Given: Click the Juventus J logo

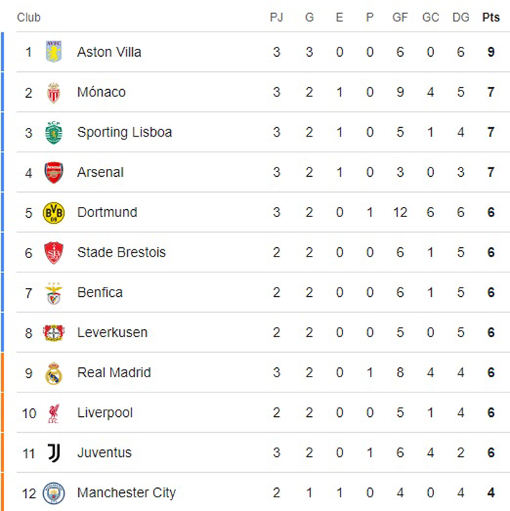Looking at the screenshot, I should click(54, 453).
